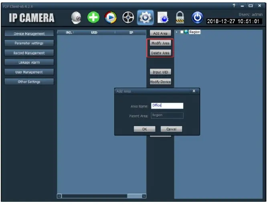Image resolution: width=270 pixels, height=205 pixels.
Task: Sort by the UID column header
Action: (x=94, y=32)
